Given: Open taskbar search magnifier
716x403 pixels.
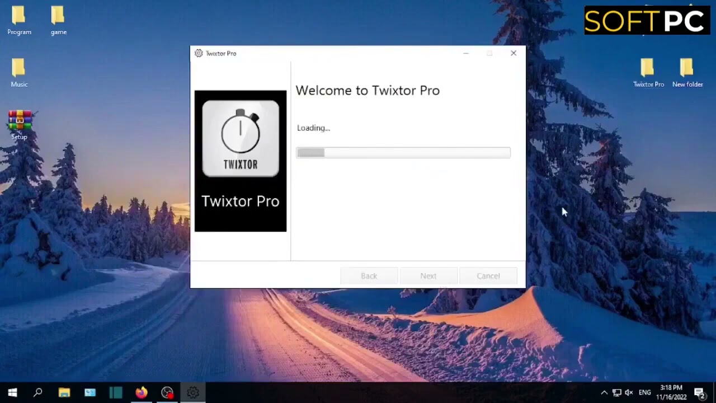Looking at the screenshot, I should [38, 393].
